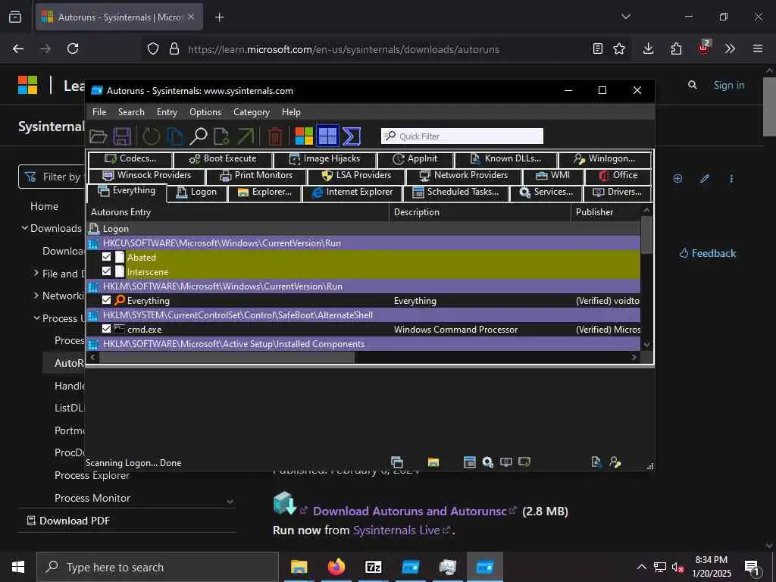Click the Autoruns vertical scrollbar thumb

[647, 235]
